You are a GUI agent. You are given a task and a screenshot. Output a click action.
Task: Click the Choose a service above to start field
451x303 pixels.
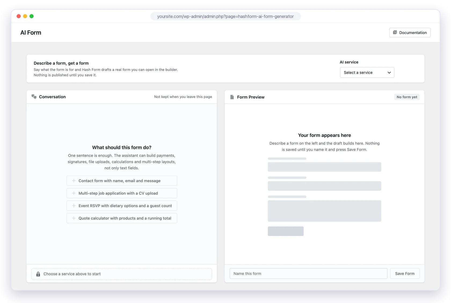point(122,274)
